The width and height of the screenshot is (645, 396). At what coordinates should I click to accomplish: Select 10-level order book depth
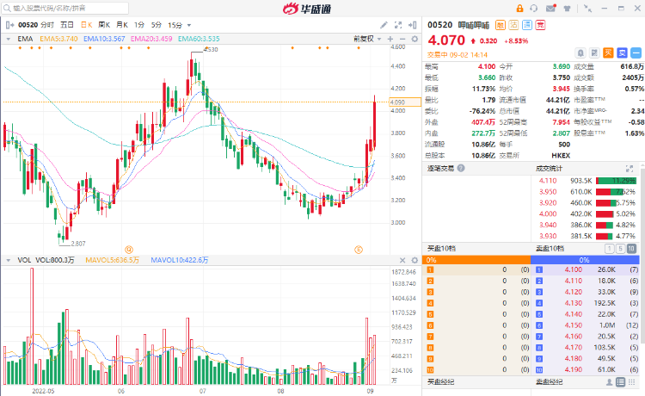coord(633,249)
